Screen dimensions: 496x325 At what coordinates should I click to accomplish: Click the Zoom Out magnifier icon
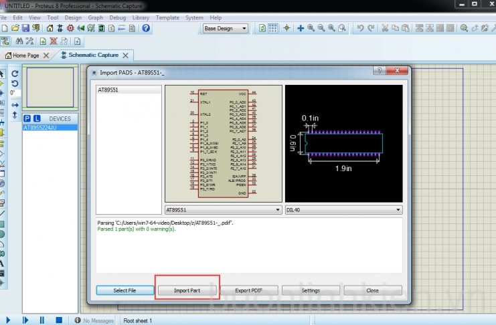(x=321, y=28)
